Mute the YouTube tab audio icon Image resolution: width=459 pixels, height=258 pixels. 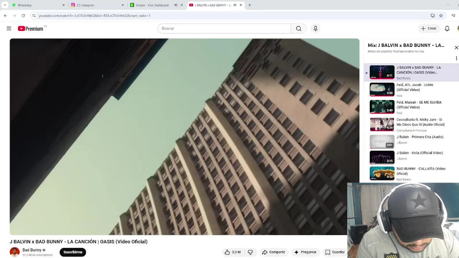pyautogui.click(x=234, y=5)
